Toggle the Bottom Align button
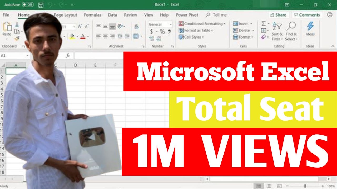 pyautogui.click(x=112, y=26)
